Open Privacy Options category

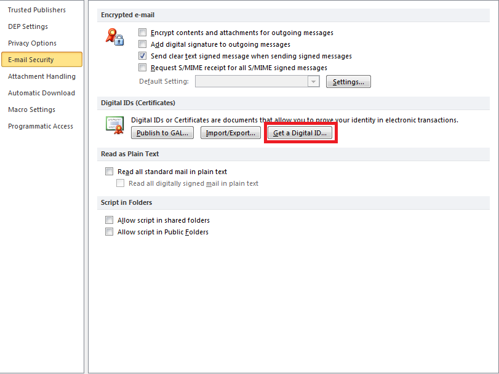(x=33, y=43)
